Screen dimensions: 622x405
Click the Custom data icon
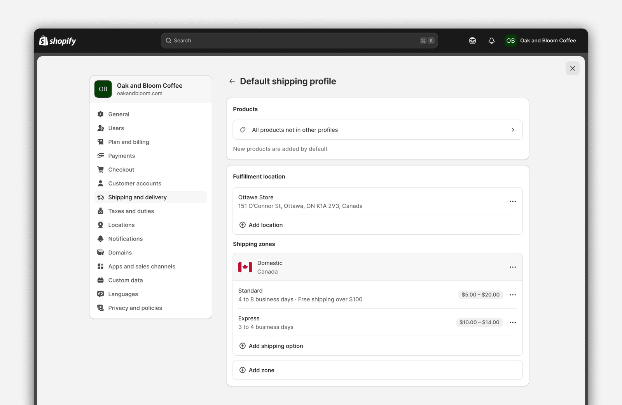point(100,280)
